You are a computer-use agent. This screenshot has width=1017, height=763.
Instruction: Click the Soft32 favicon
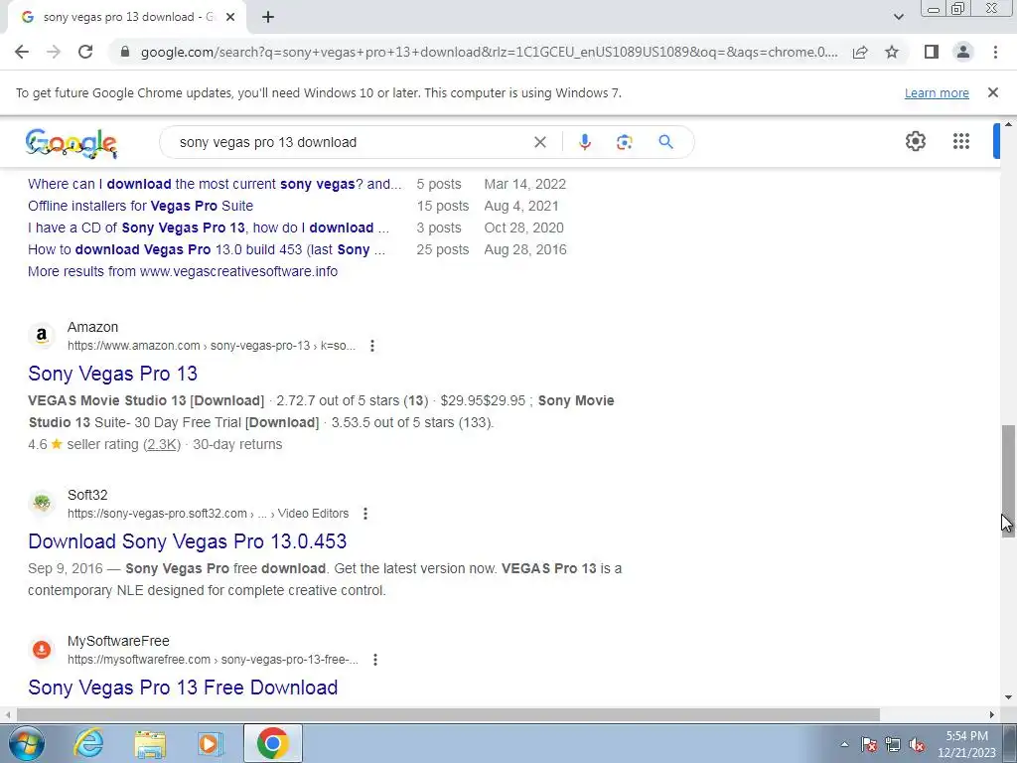click(42, 504)
